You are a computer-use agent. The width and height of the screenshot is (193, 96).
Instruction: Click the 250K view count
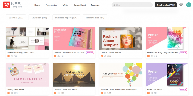click(16, 93)
